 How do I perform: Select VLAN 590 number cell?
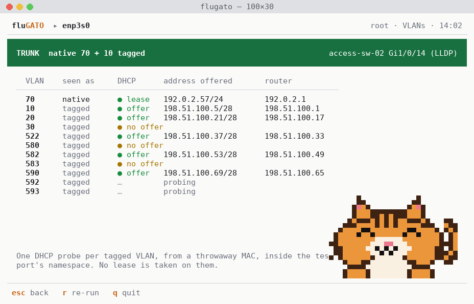(x=32, y=173)
